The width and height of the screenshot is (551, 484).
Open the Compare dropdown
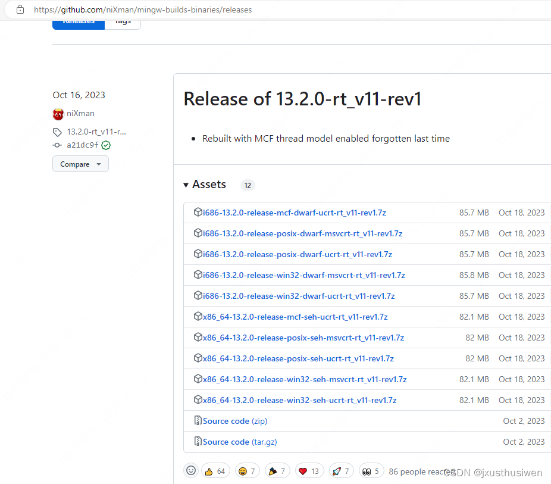[80, 164]
